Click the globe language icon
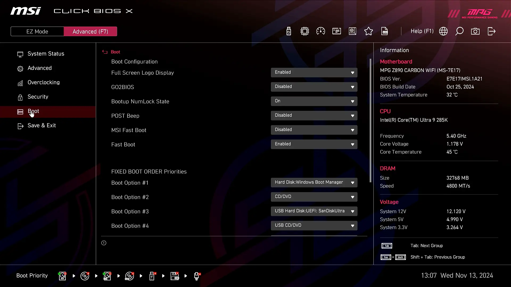The width and height of the screenshot is (511, 287). (443, 31)
